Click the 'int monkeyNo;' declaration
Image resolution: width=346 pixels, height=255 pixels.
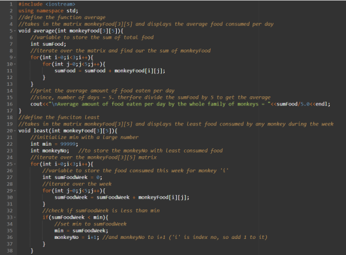[x=49, y=151]
